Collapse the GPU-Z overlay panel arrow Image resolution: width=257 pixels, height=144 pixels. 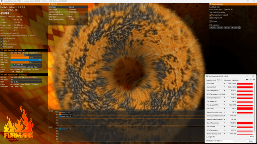pos(50,4)
